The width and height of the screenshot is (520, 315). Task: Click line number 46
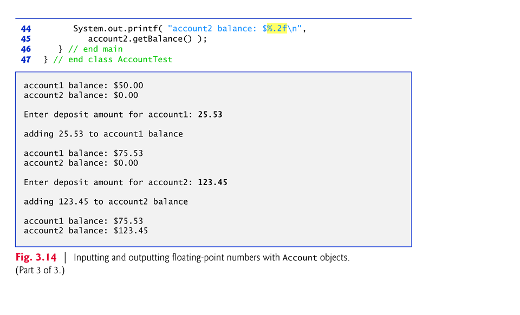point(26,49)
